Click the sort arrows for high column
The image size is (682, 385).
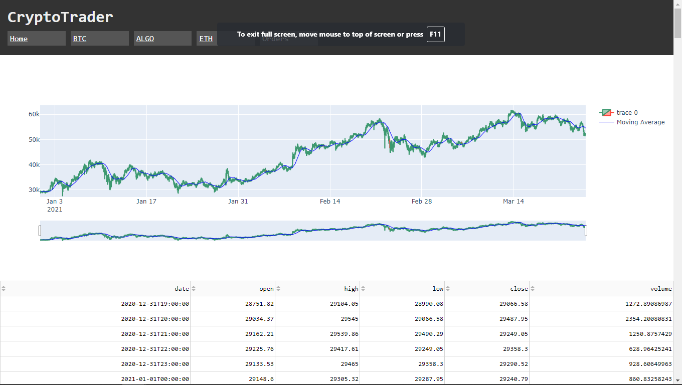(279, 289)
